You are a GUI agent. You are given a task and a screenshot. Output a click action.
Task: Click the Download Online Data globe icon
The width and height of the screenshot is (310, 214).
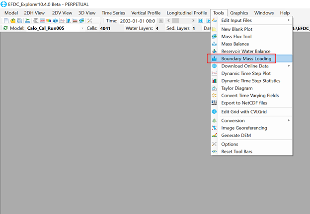(215, 66)
